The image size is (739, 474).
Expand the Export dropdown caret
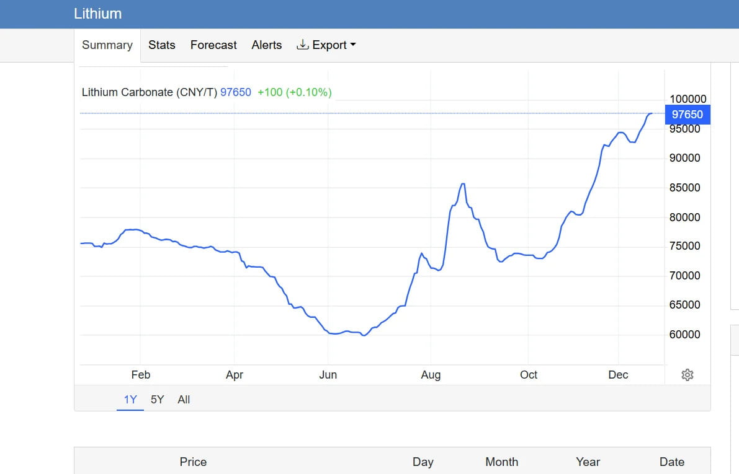tap(353, 45)
